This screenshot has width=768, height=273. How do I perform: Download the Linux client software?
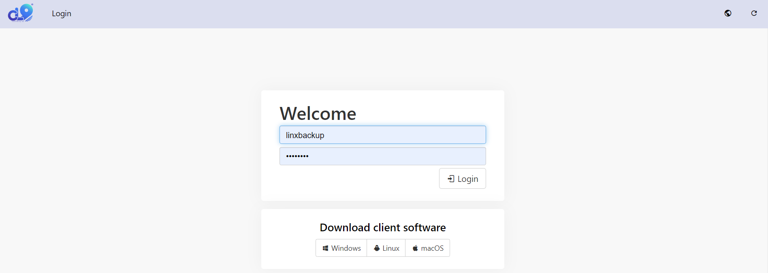click(386, 248)
